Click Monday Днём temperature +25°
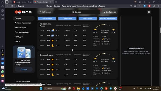161x91 pixels. 49,35
